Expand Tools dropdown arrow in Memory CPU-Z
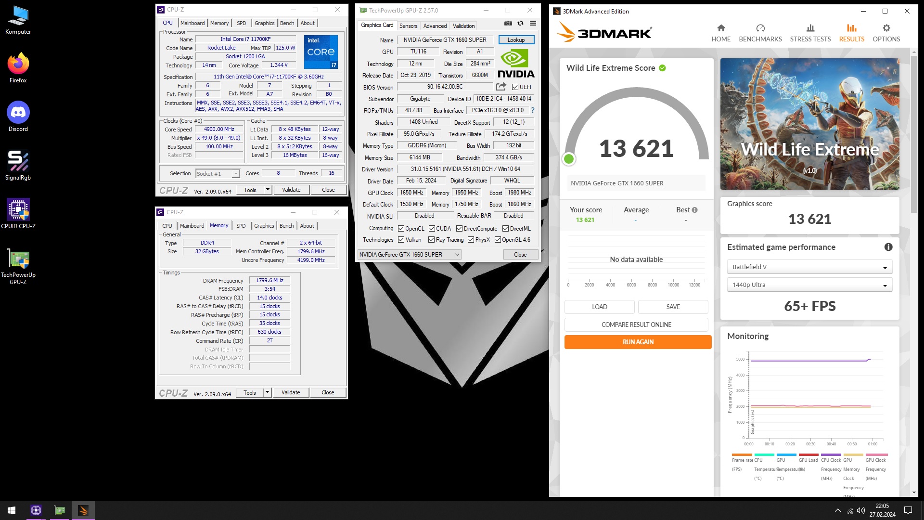Image resolution: width=924 pixels, height=520 pixels. click(267, 392)
